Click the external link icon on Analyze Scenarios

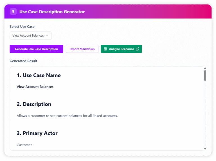pyautogui.click(x=138, y=49)
